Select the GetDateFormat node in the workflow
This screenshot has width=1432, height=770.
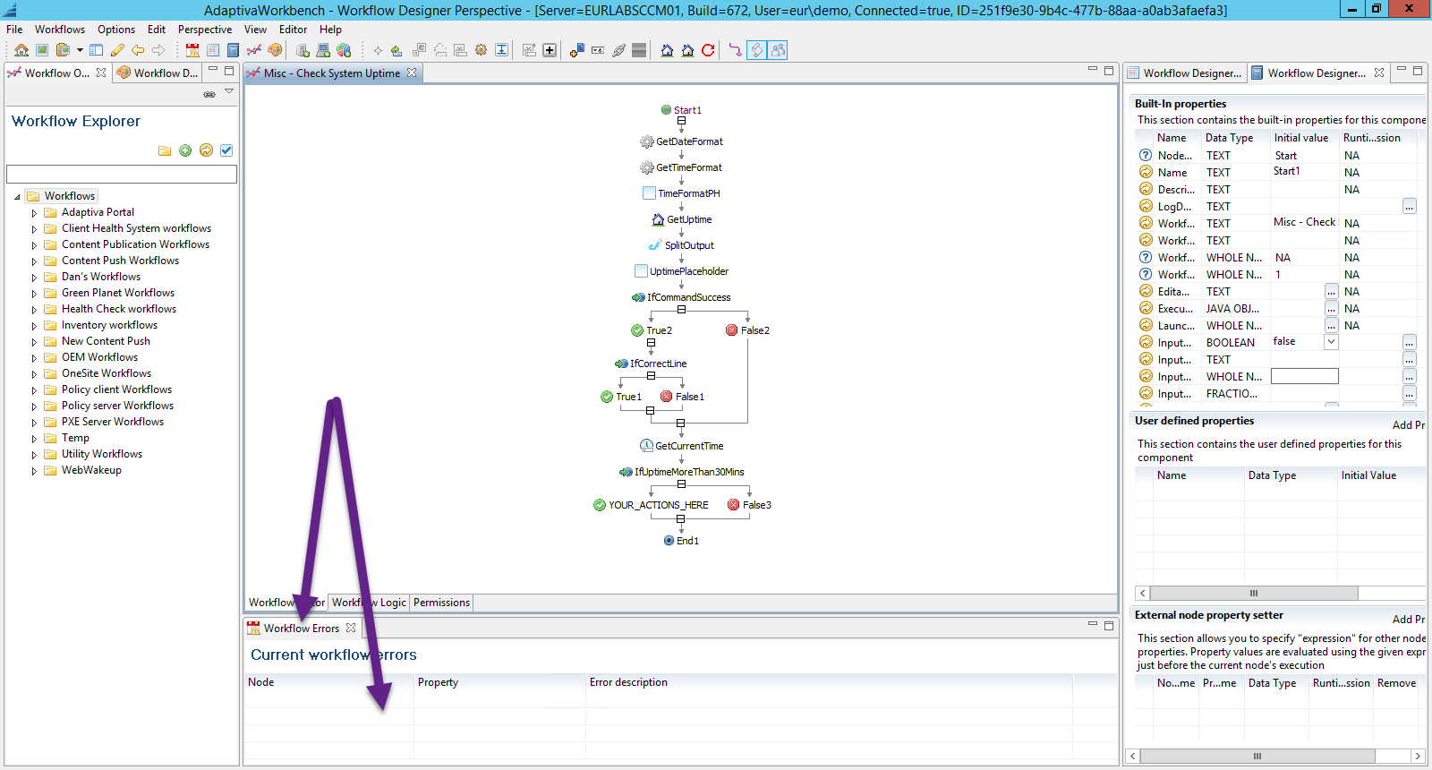[681, 141]
